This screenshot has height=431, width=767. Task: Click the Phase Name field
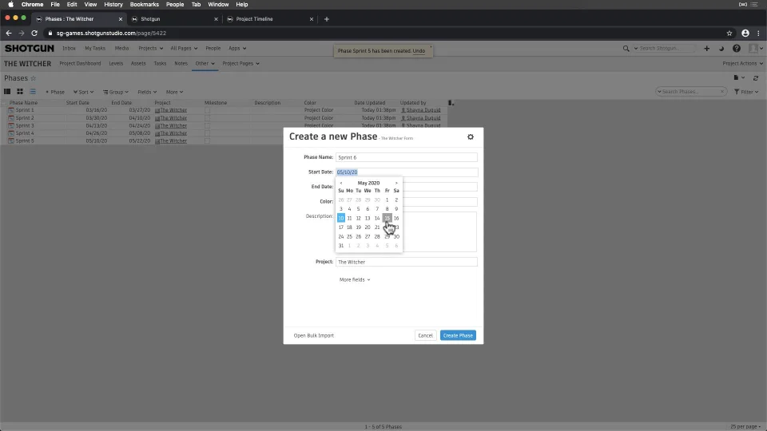(x=407, y=157)
